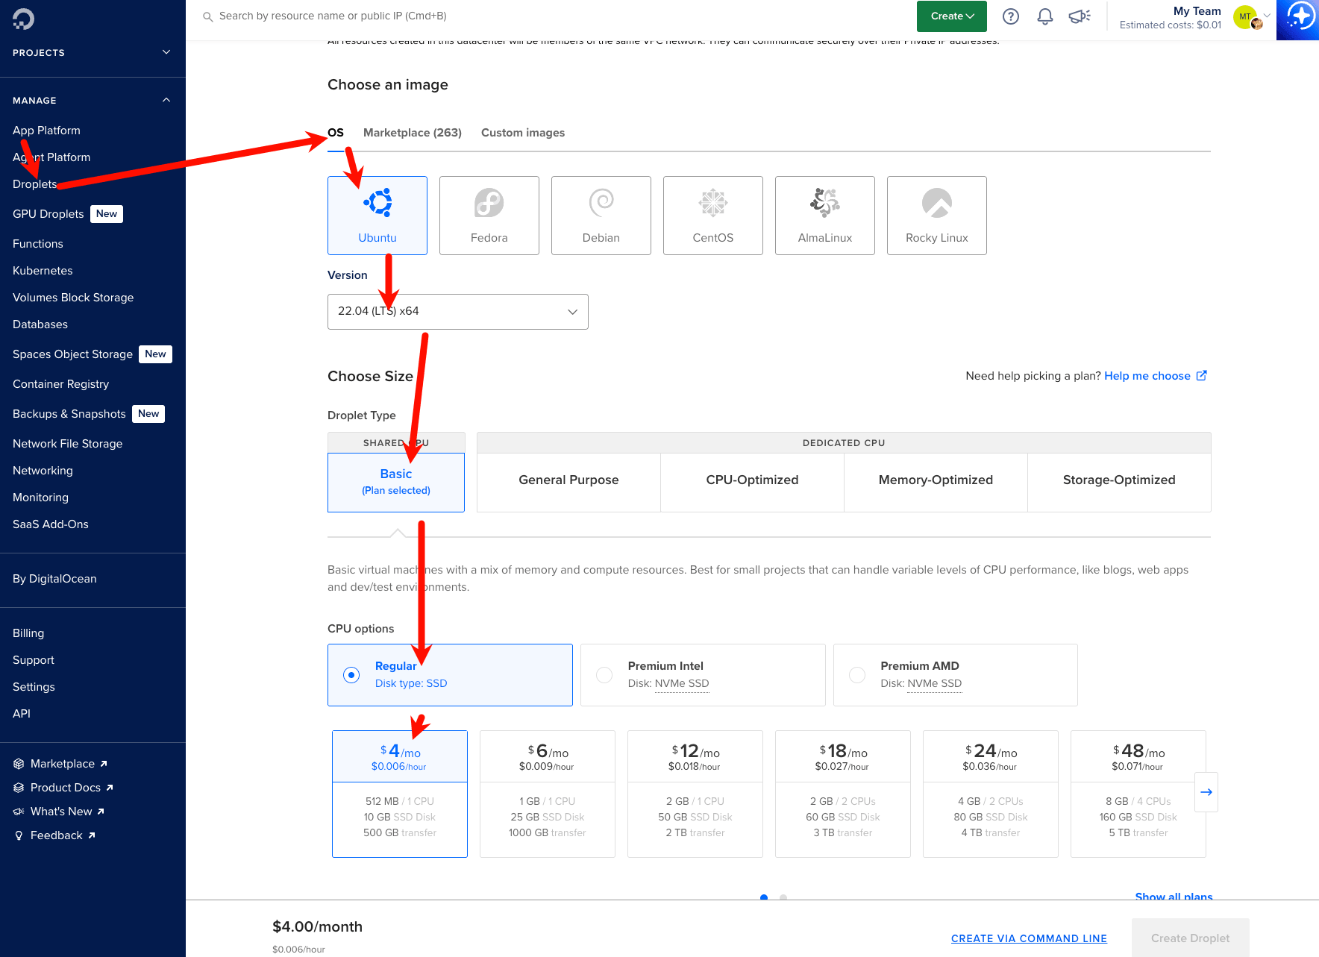Select the Fedora image card
This screenshot has width=1319, height=957.
489,216
